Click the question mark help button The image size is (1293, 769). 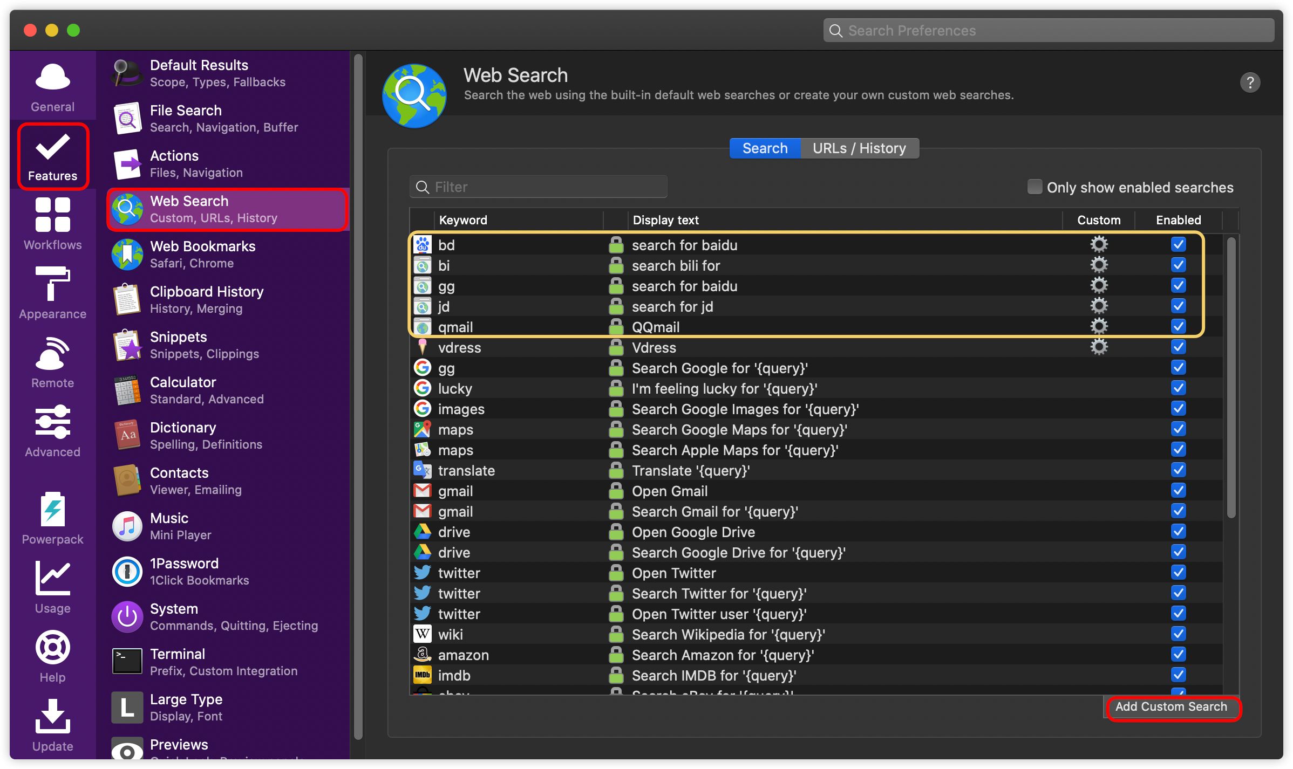[x=1249, y=83]
